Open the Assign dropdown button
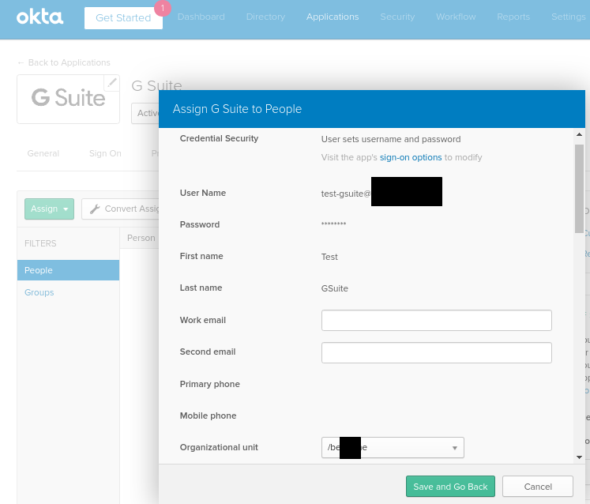The image size is (590, 504). [x=49, y=209]
